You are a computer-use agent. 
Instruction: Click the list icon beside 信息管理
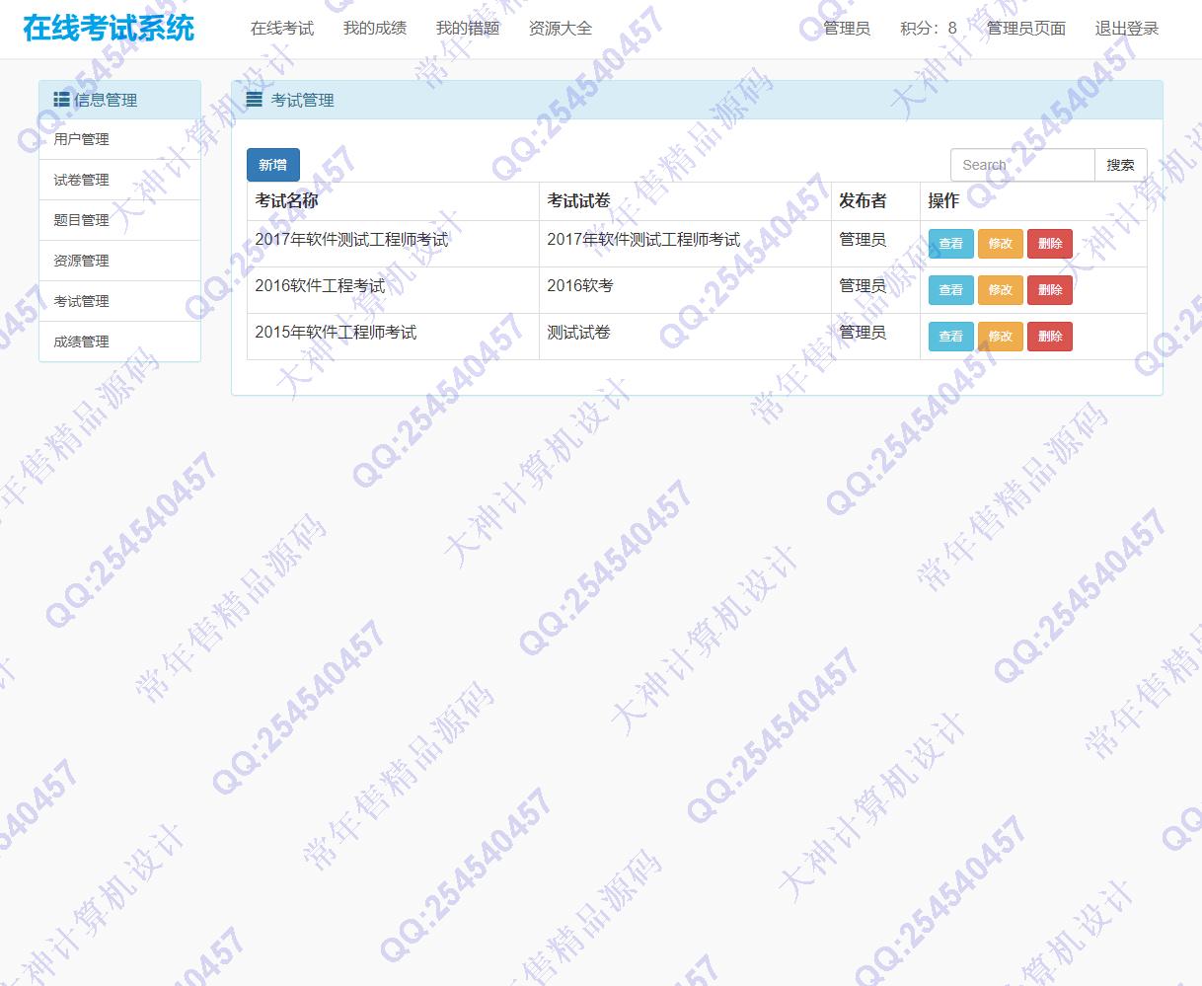point(61,100)
